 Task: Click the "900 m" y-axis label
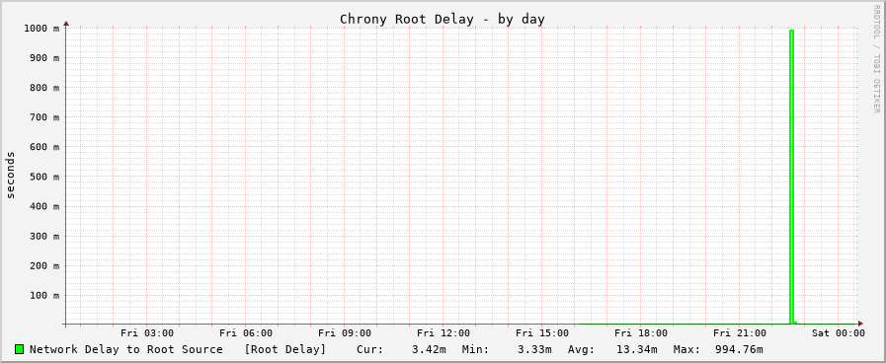click(x=45, y=57)
